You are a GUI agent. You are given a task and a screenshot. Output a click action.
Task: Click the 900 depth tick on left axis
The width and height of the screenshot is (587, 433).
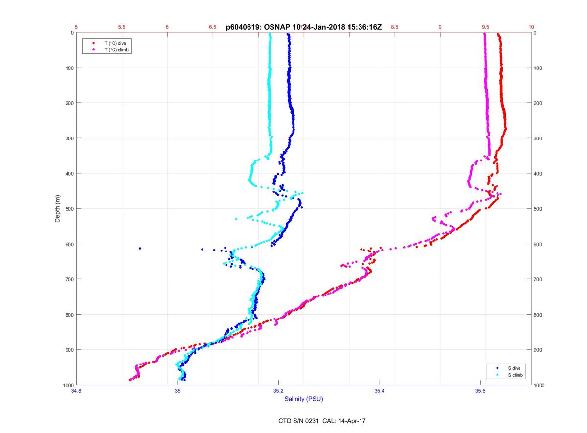point(68,350)
